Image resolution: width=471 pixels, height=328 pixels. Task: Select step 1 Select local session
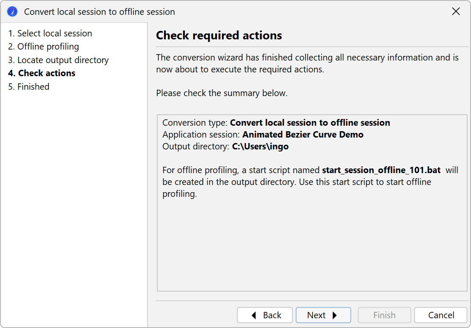(50, 33)
